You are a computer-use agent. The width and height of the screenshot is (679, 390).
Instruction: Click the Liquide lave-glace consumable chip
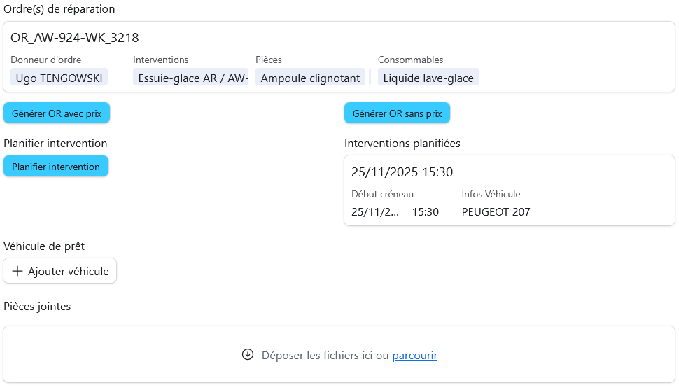click(428, 78)
